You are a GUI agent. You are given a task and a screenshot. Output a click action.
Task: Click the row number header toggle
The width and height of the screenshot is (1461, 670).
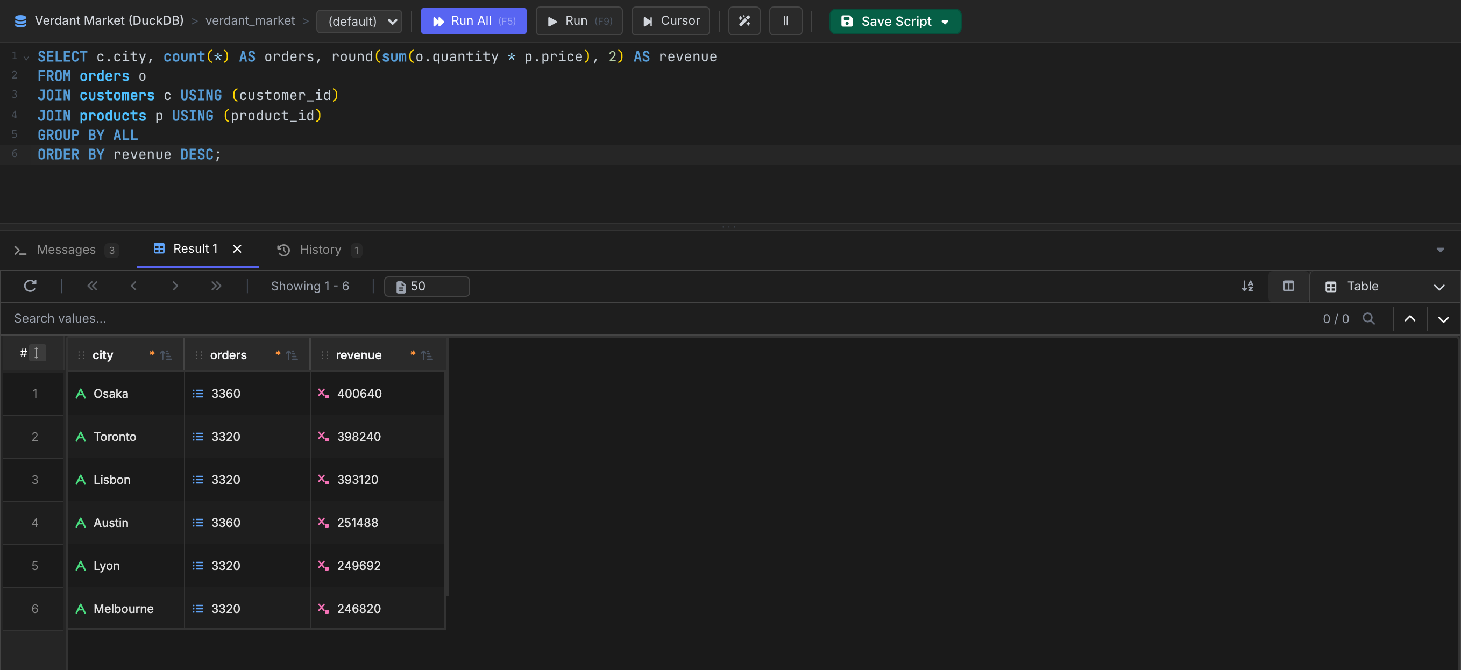pos(36,353)
